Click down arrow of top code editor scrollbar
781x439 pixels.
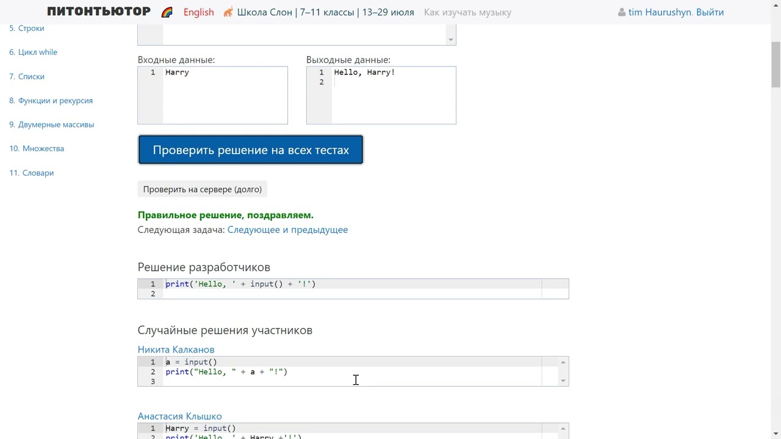(451, 40)
